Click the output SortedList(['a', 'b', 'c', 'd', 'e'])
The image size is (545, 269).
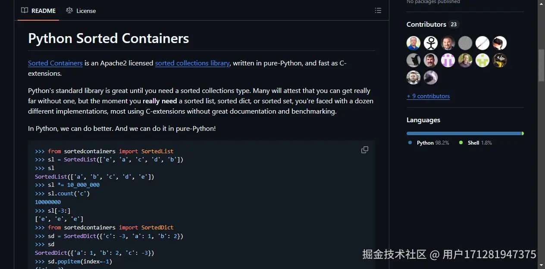94,176
